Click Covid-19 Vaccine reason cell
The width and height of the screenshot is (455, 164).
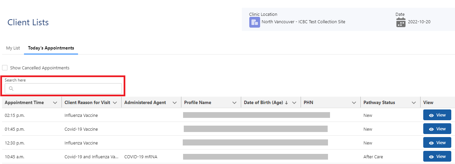pos(81,129)
